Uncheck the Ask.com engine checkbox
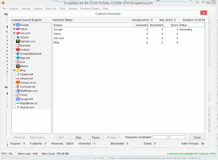The height and width of the screenshot is (160, 218). [14, 33]
